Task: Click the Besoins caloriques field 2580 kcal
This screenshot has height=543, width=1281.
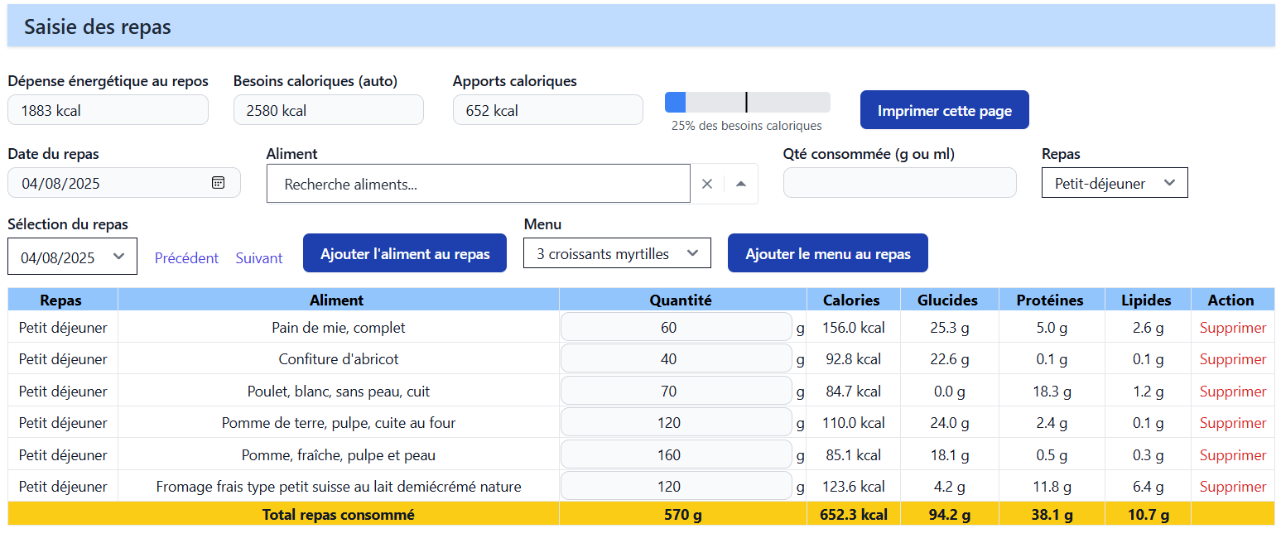Action: pyautogui.click(x=329, y=110)
